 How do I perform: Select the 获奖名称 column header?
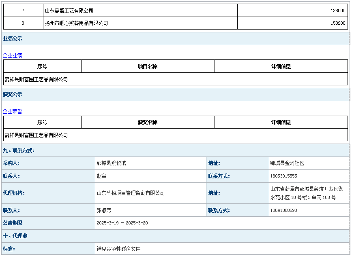point(148,122)
